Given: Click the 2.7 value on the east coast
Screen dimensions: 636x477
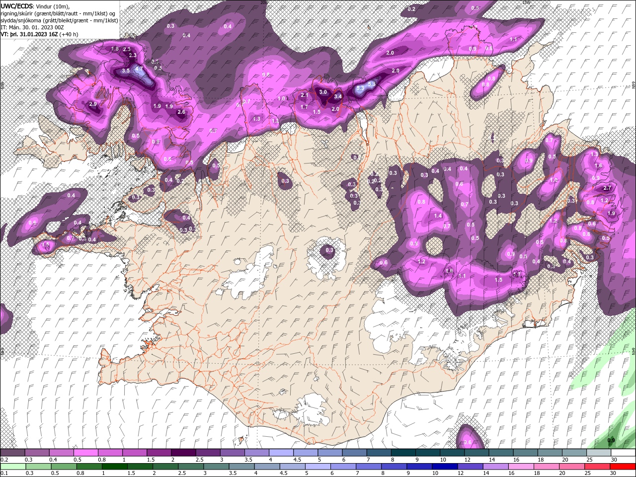Looking at the screenshot, I should [607, 188].
